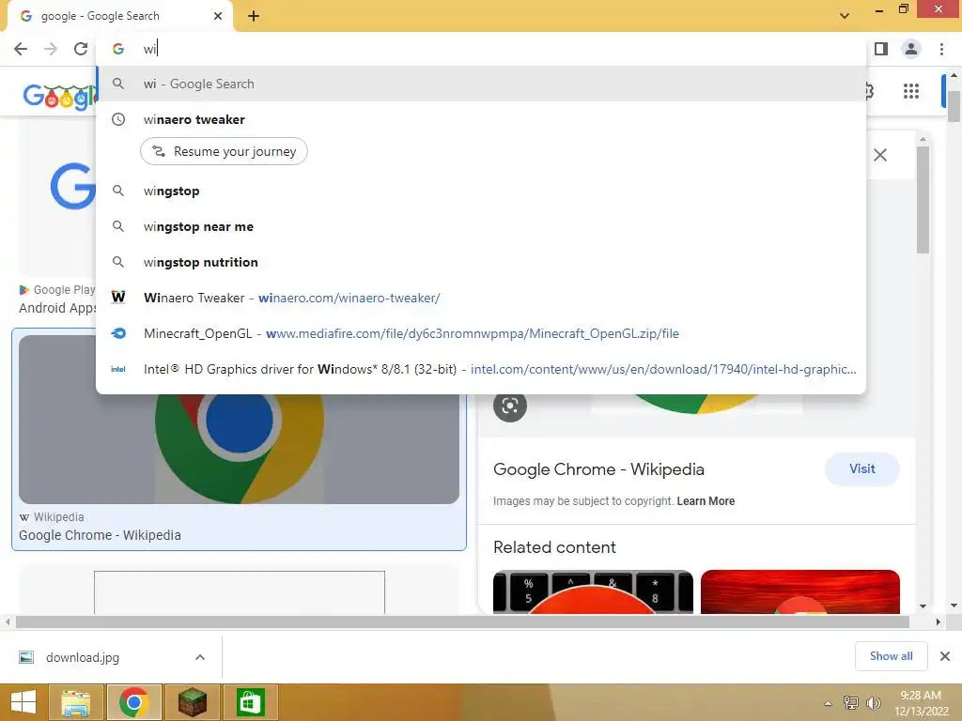The image size is (962, 721).
Task: Click the 'Resume your journey' chip
Action: [x=224, y=151]
